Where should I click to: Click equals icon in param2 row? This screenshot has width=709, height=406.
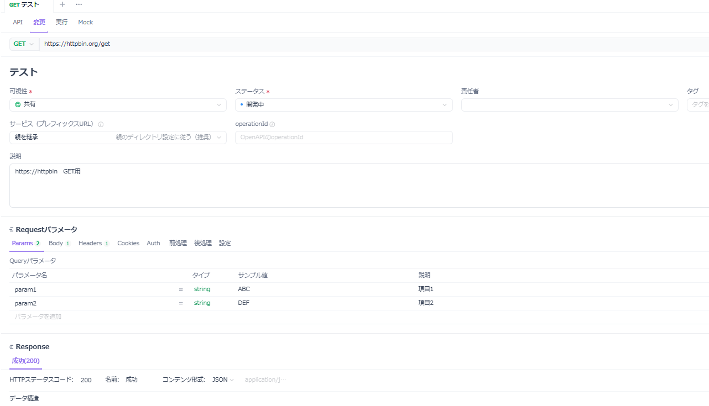coord(181,303)
